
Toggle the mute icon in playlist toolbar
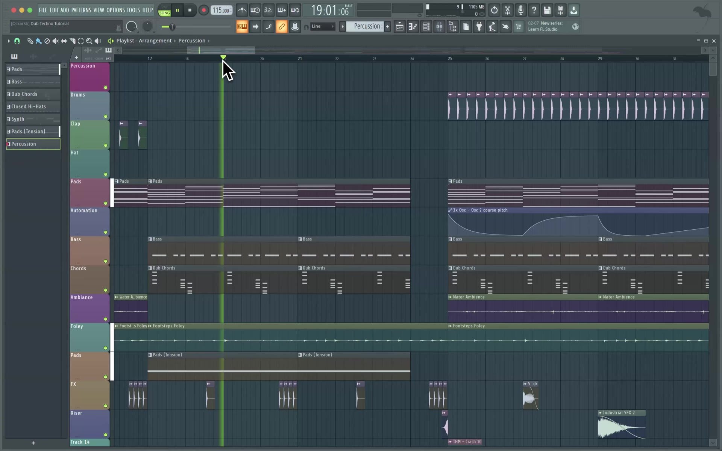pyautogui.click(x=56, y=41)
